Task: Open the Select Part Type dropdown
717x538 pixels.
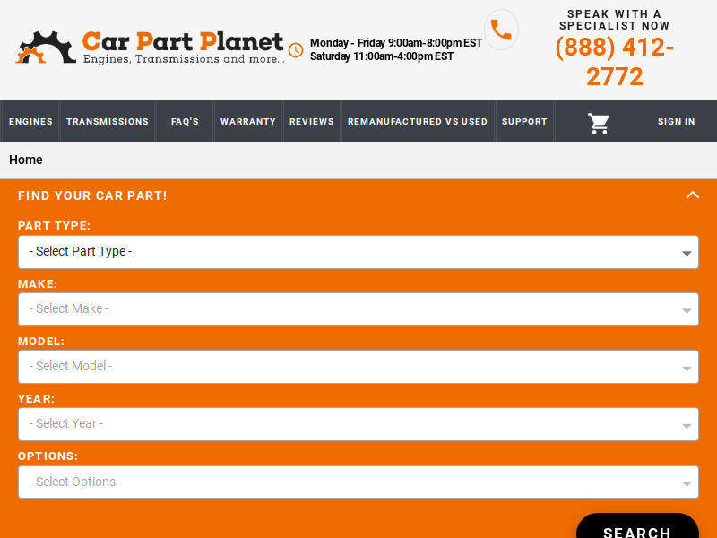Action: [358, 252]
